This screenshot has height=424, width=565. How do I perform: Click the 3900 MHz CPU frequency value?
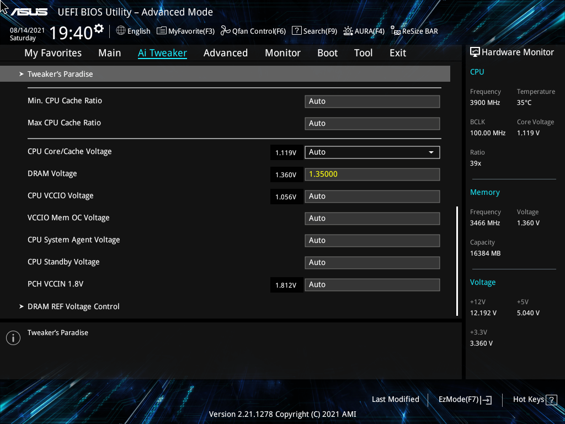[x=485, y=103]
